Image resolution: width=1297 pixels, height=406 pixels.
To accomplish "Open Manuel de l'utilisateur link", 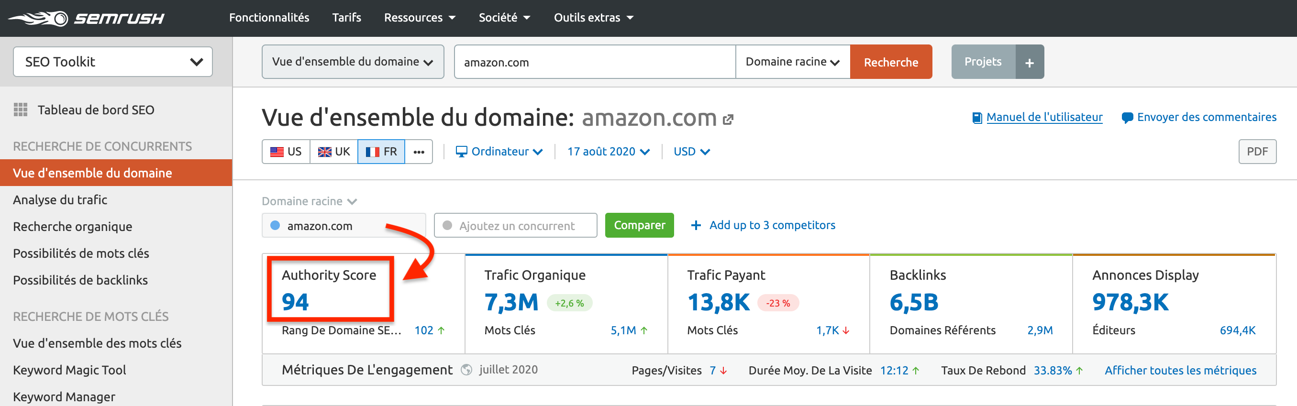I will (x=1044, y=117).
